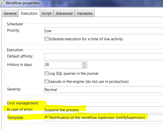Click the Template field with notifySupervisor
This screenshot has height=130, width=163.
[x=104, y=118]
